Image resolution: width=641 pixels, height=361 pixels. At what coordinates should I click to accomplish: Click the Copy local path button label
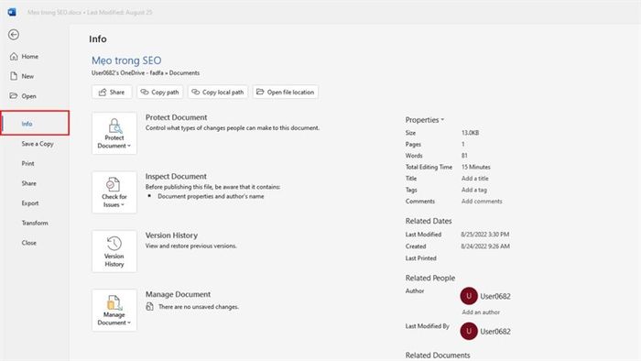[x=223, y=93]
